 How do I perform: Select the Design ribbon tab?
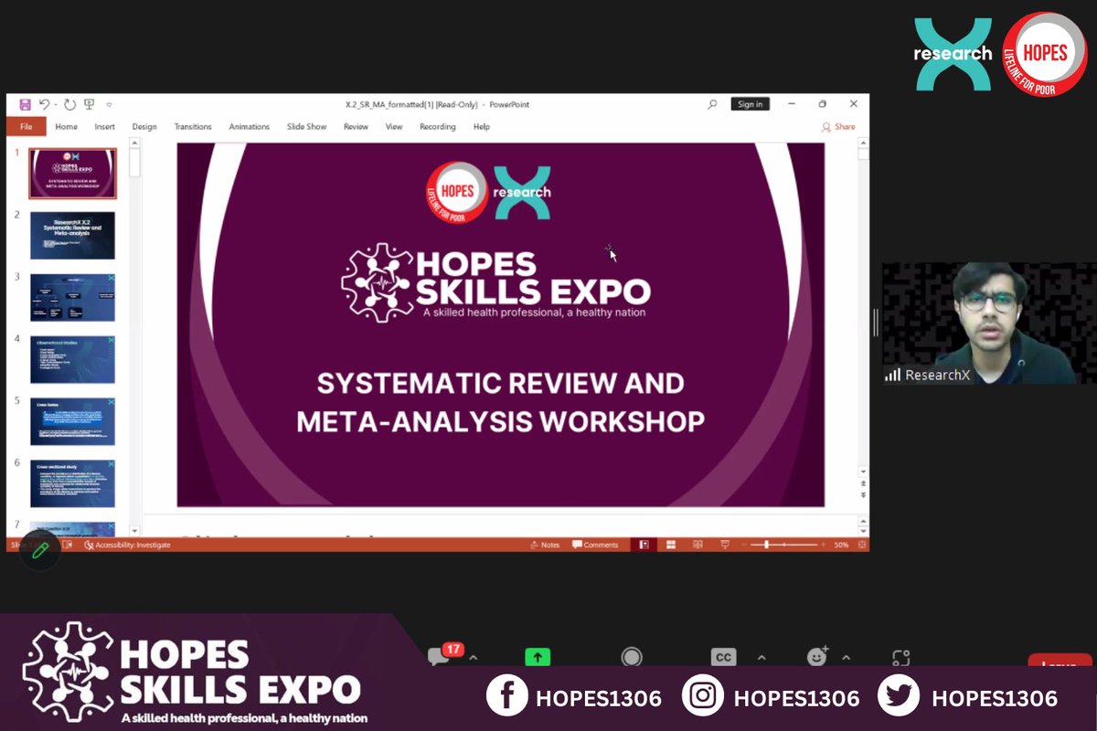tap(144, 127)
